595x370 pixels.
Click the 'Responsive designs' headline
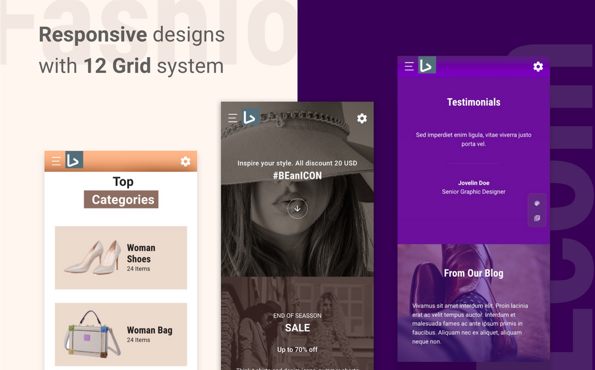[131, 35]
